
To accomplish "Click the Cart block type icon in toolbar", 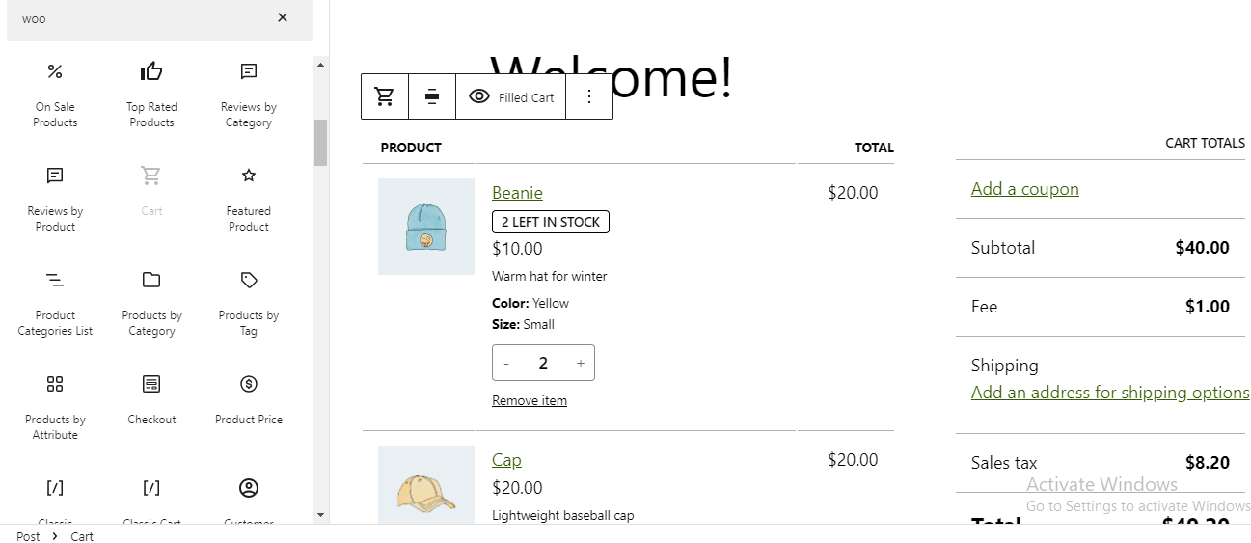I will tap(385, 96).
